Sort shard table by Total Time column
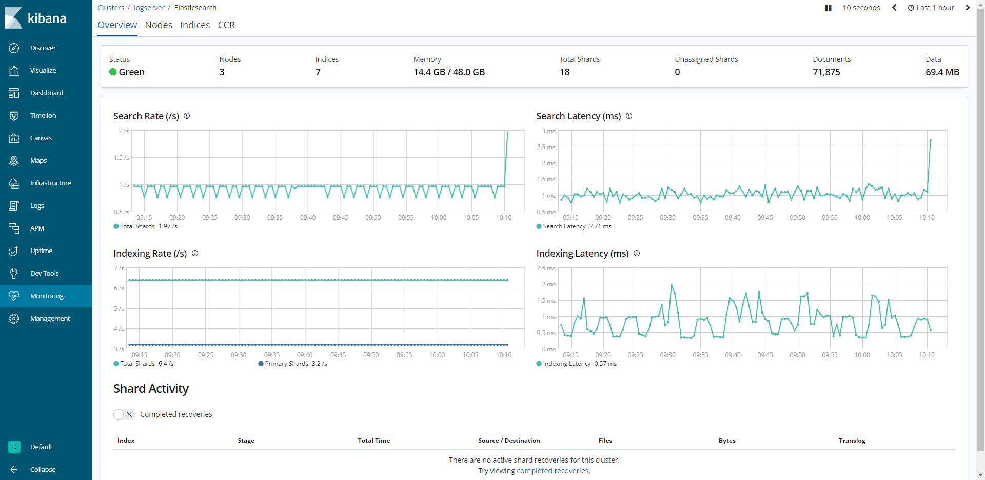This screenshot has width=985, height=480. [374, 441]
